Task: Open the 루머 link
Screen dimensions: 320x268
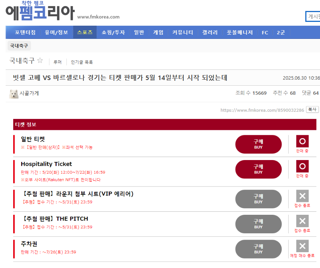Action: [57, 62]
